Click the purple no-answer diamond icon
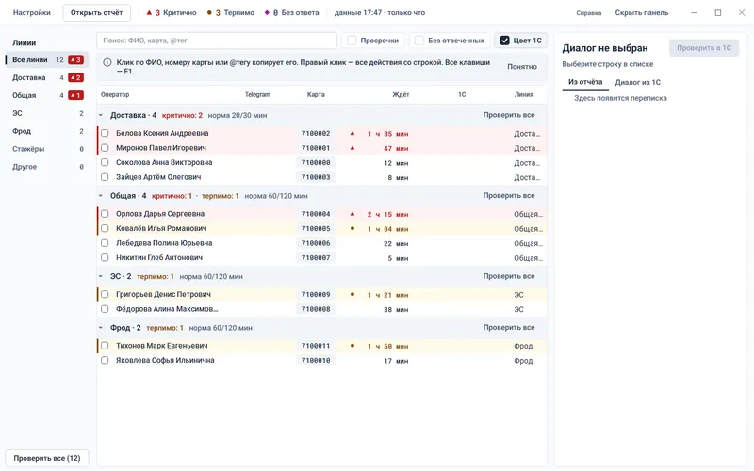Screen dimensions: 754x471 (x=267, y=13)
